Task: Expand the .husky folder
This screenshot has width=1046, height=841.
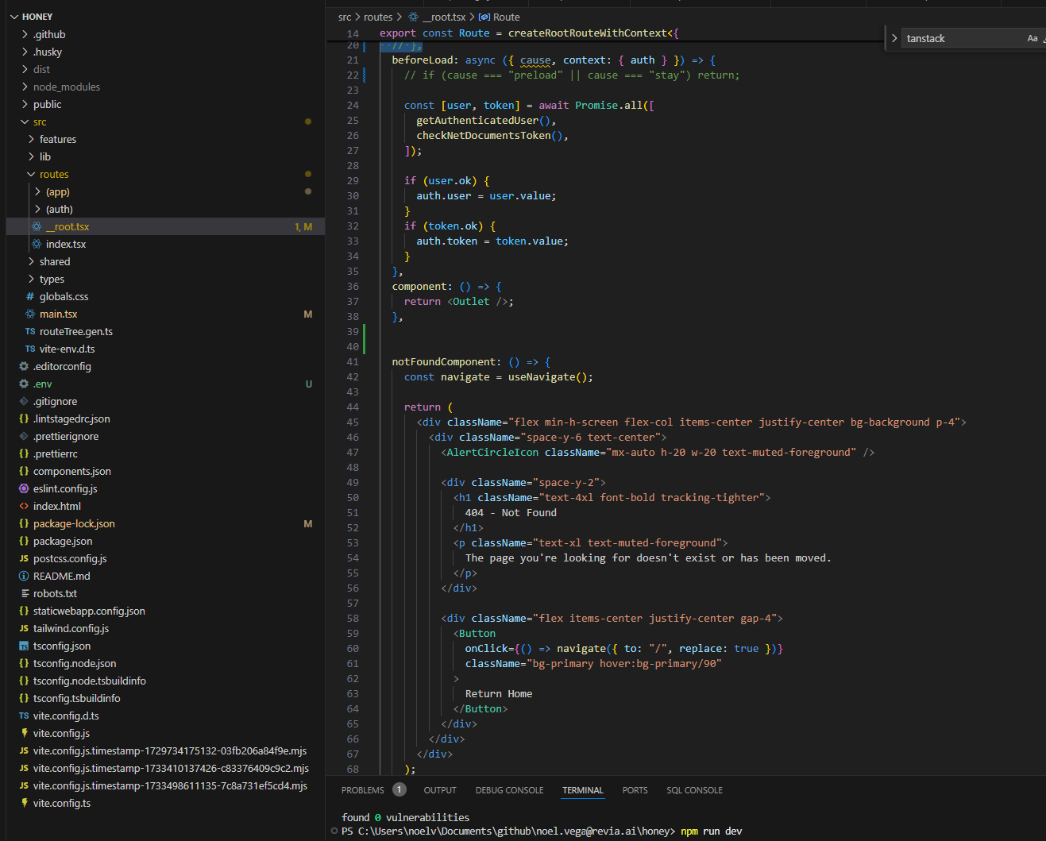Action: pyautogui.click(x=25, y=52)
